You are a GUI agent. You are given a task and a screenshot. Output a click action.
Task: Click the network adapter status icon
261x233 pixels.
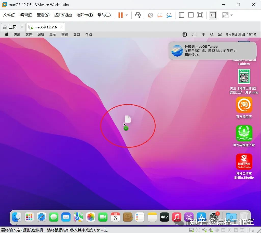[204, 230]
